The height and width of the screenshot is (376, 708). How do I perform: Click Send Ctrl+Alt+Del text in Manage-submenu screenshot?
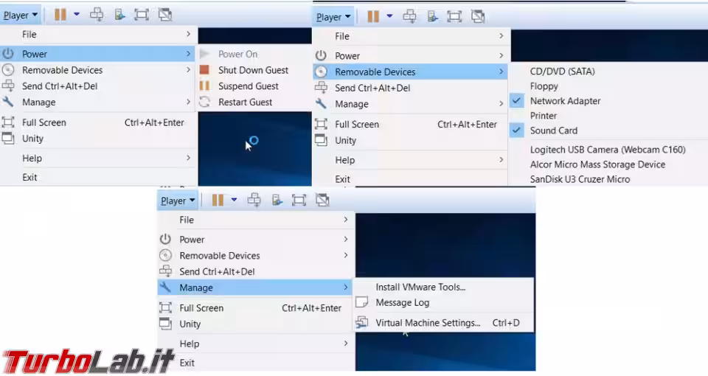tap(217, 272)
